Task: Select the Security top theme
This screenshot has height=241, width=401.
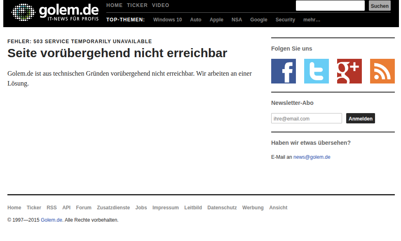Action: tap(285, 20)
